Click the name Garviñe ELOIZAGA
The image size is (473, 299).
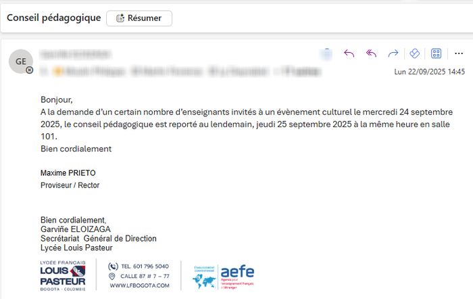75,229
